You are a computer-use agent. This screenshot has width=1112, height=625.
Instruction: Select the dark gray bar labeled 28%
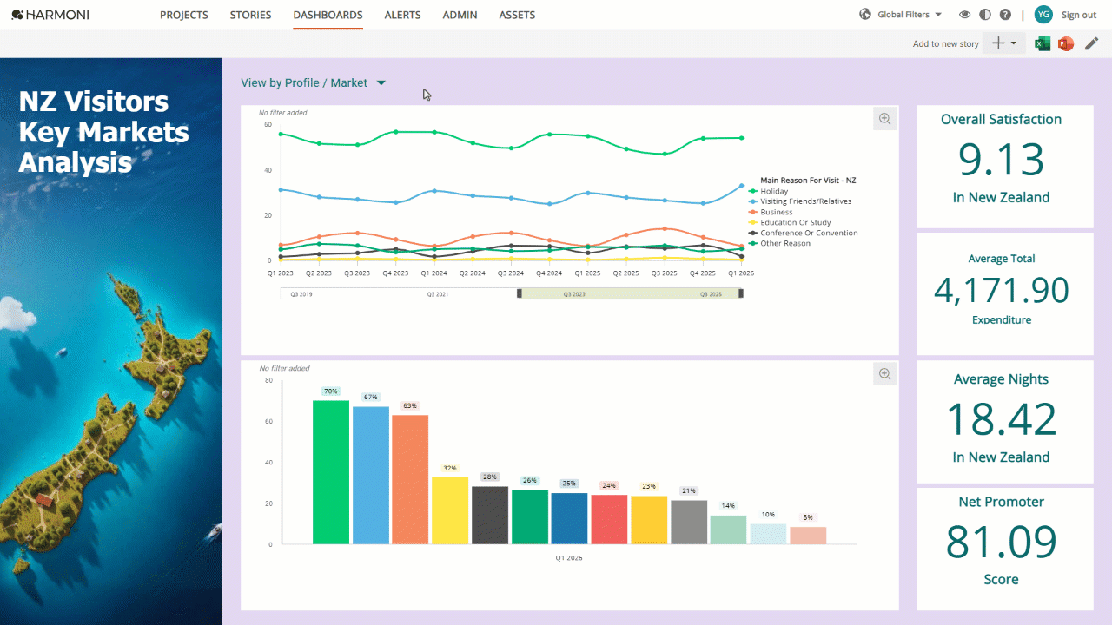pyautogui.click(x=490, y=516)
